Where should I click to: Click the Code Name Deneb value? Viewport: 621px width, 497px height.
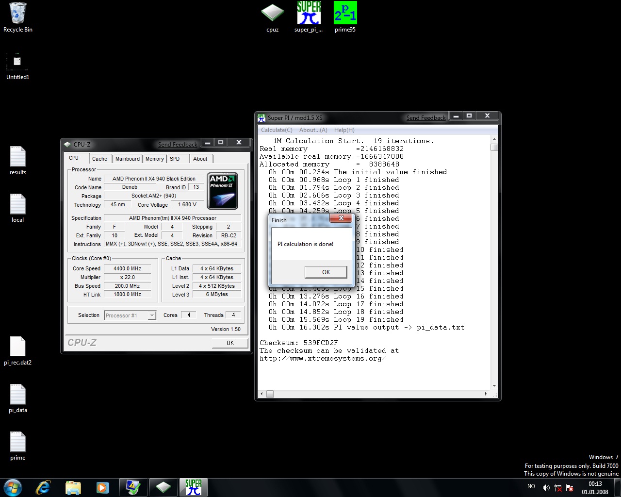(130, 187)
